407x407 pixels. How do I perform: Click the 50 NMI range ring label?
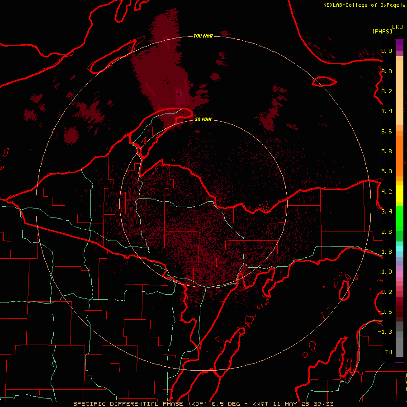[203, 119]
